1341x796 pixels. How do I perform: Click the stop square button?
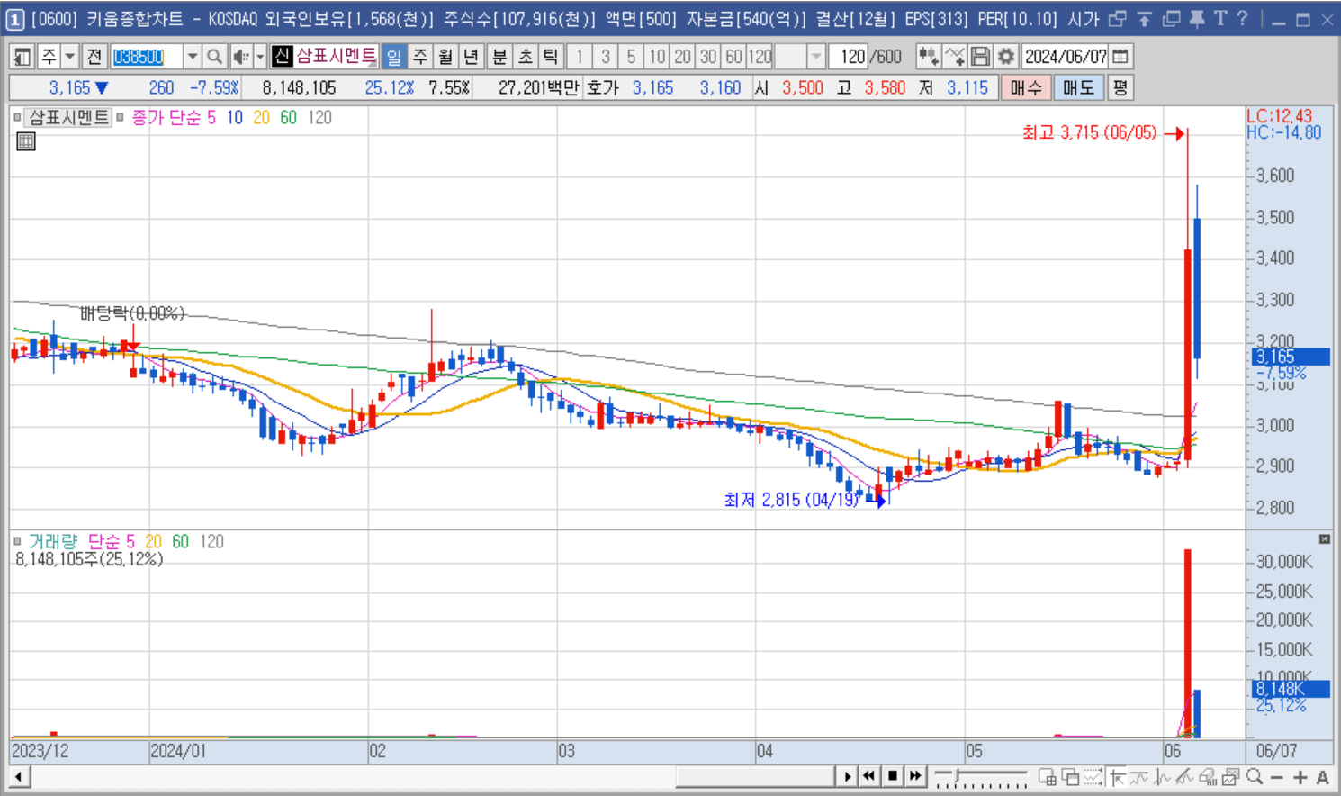click(x=893, y=776)
